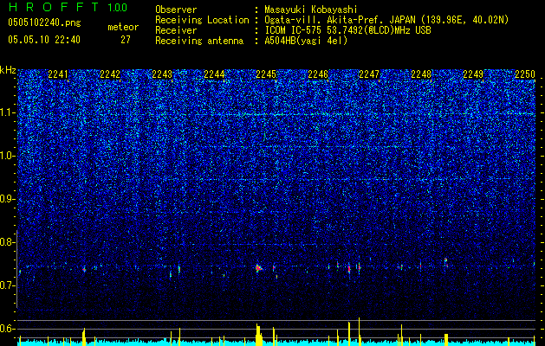The height and width of the screenshot is (346, 545).
Task: Click the 2243 time marker
Action: pos(162,74)
